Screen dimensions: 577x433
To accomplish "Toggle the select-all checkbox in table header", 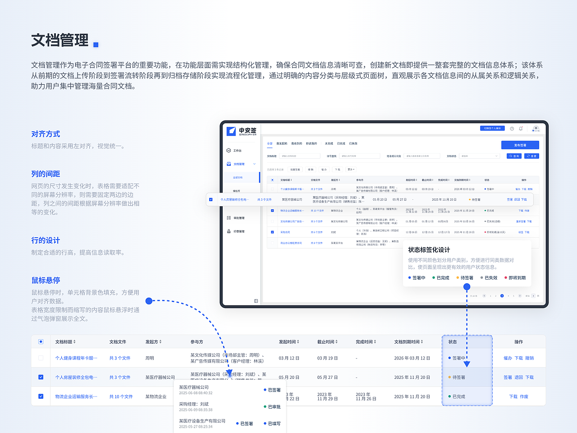I will coord(41,341).
